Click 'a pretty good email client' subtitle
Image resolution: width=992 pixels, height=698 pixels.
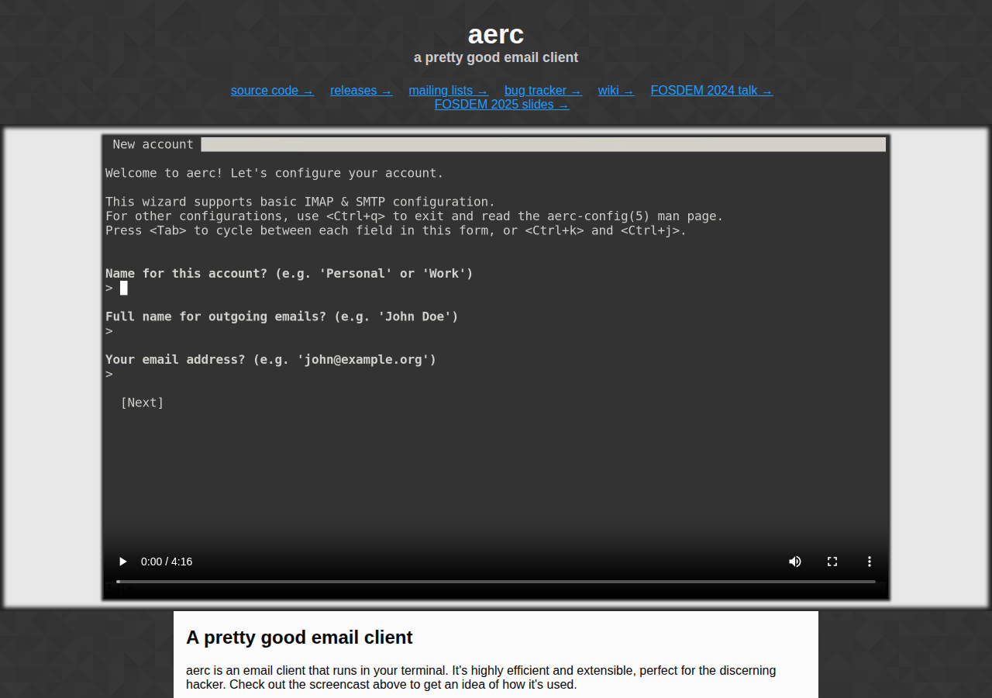(496, 57)
